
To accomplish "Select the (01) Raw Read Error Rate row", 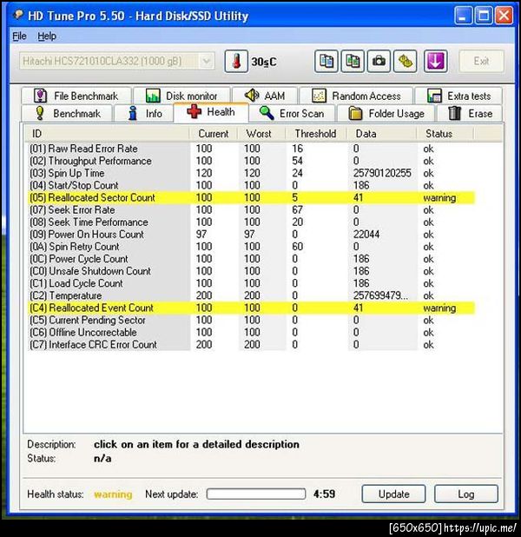I will coord(252,149).
